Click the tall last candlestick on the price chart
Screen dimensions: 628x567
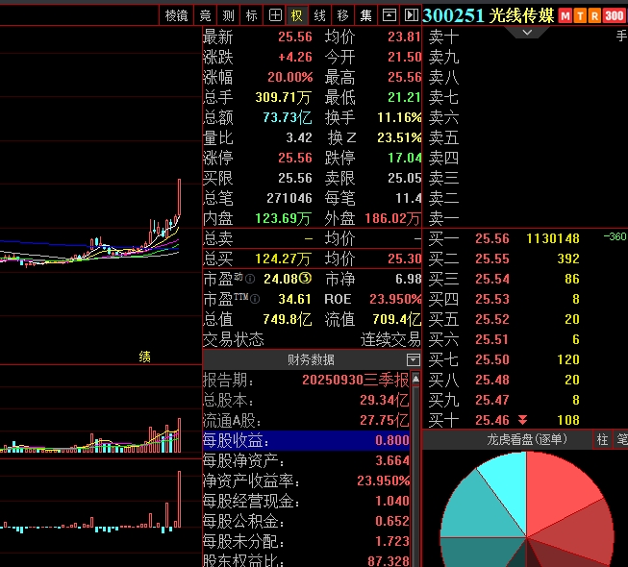(180, 198)
